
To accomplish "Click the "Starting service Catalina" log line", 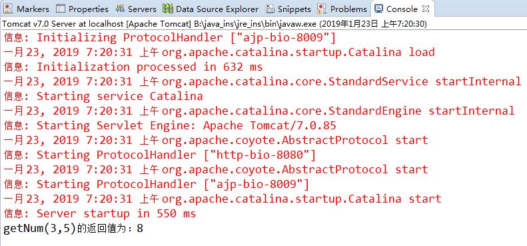I will (x=103, y=97).
